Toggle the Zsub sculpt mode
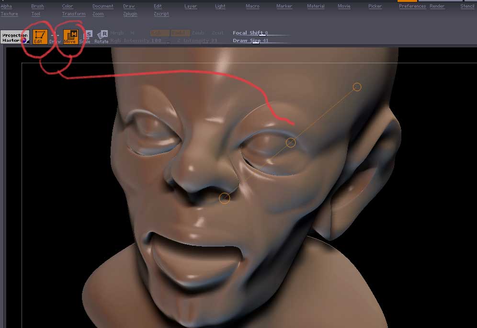477x328 pixels. 198,33
